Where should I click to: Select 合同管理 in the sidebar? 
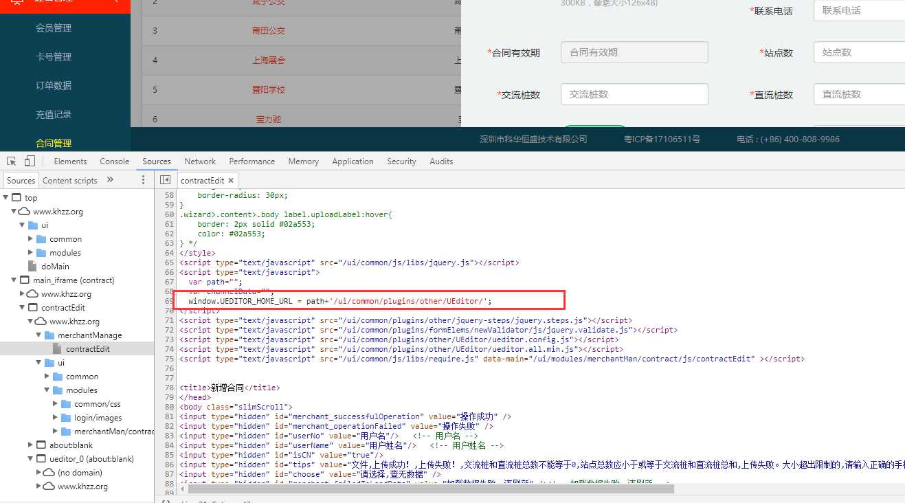tap(54, 144)
